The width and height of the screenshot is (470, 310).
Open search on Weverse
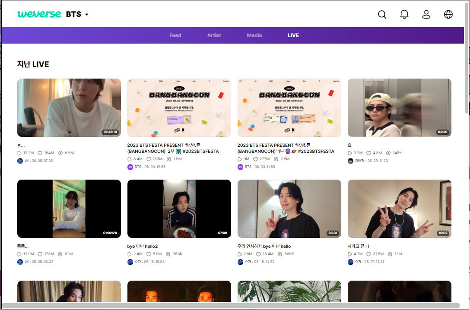(382, 14)
